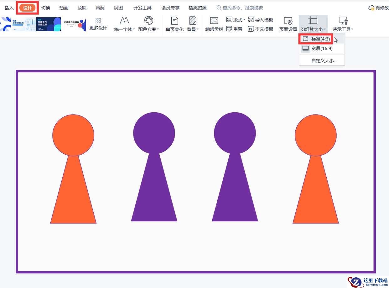
Task: Choose 宽屏(16:9) slide size
Action: [322, 49]
